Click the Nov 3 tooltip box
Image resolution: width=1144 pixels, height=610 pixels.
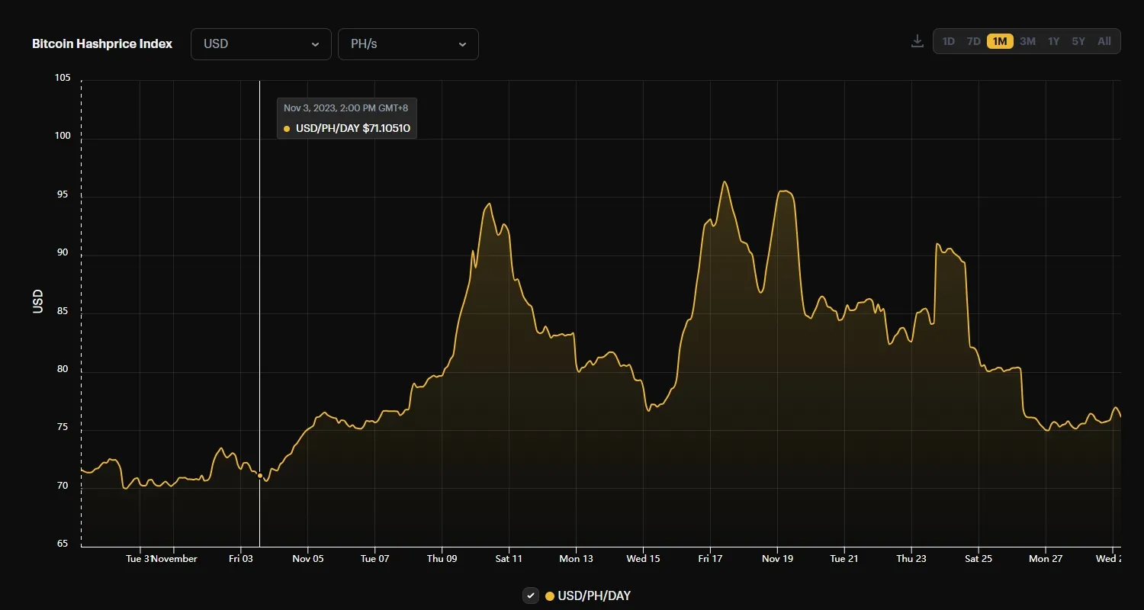click(x=346, y=117)
